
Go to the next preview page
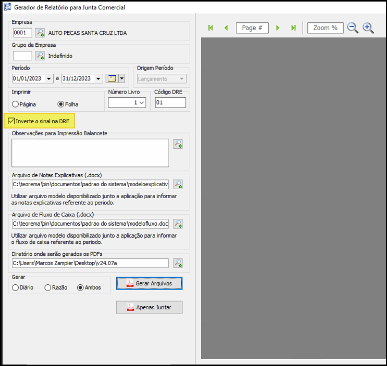point(278,28)
